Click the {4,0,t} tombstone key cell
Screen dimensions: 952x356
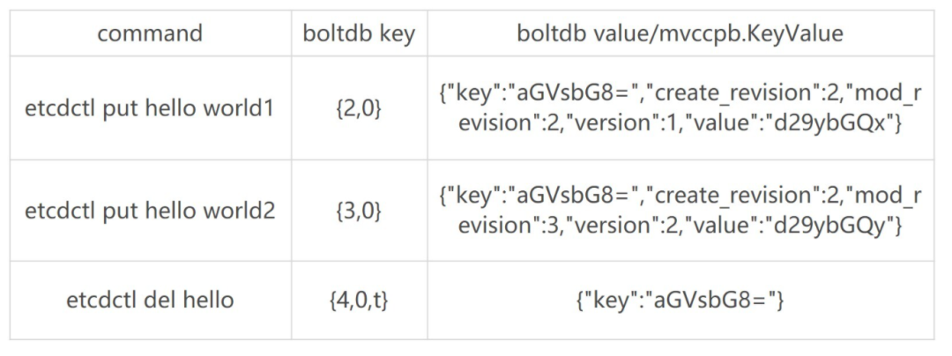coord(359,300)
